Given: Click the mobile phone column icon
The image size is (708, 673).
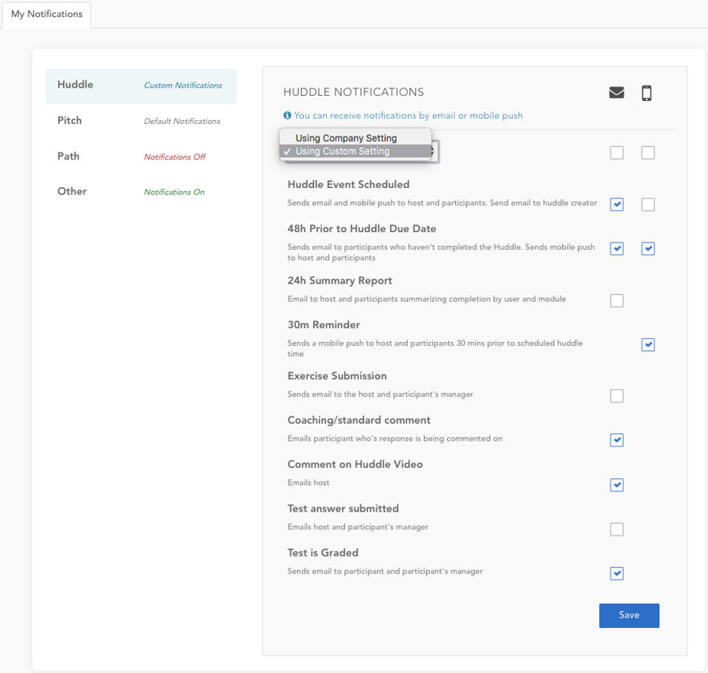Looking at the screenshot, I should 647,93.
